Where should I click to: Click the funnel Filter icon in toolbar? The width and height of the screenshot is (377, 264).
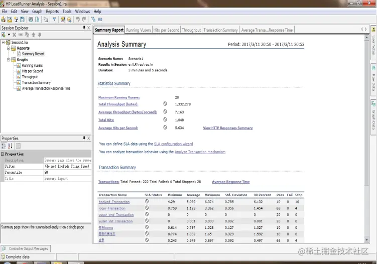click(54, 20)
